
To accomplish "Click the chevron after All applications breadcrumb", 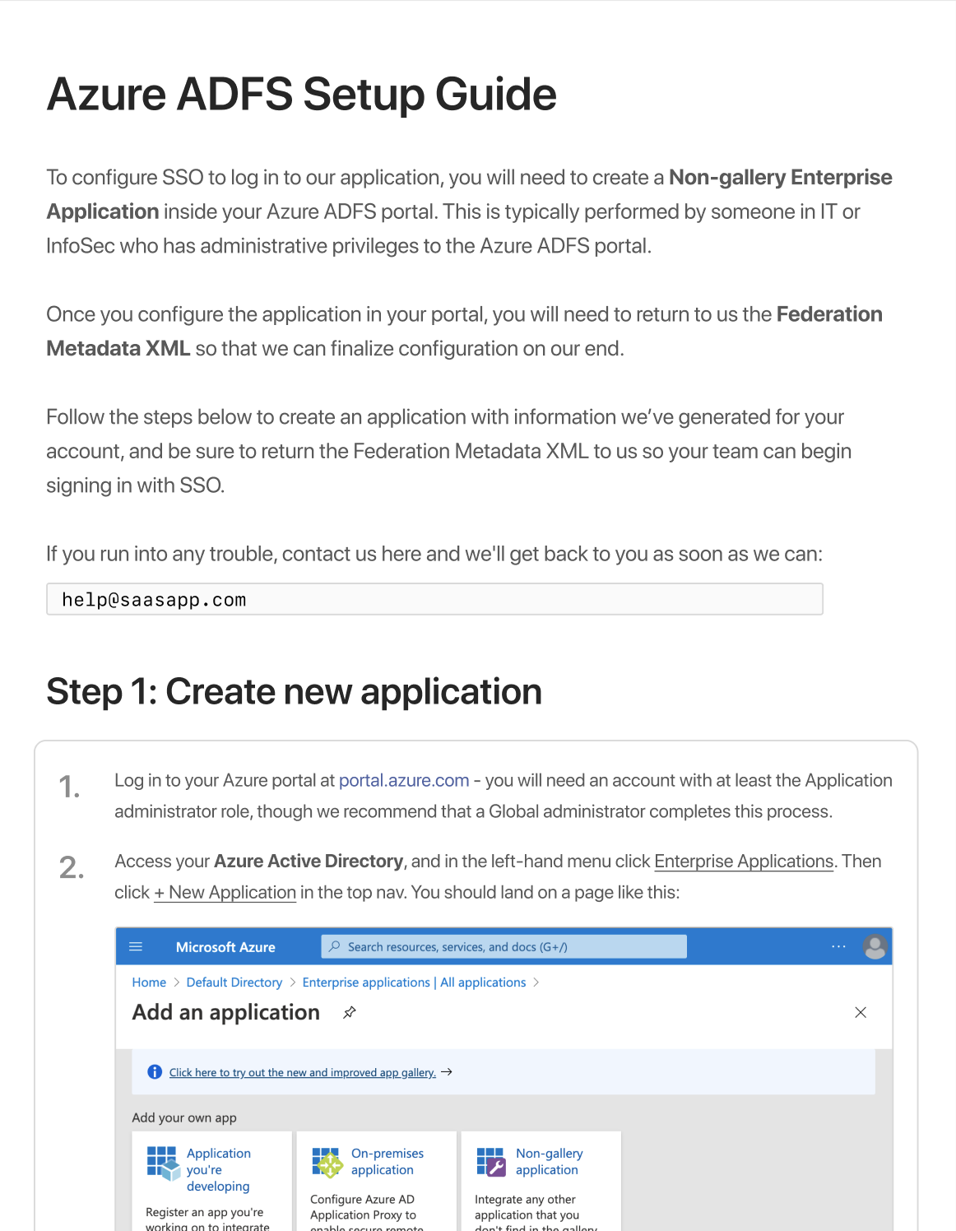I will click(x=536, y=982).
